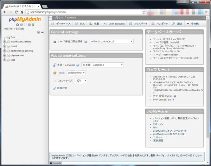Click the browser home icon
Screen dimensions: 211x166
(22, 12)
